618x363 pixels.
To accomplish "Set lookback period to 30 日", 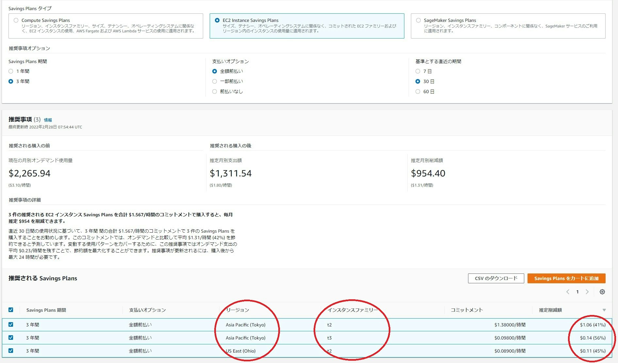I will tap(418, 81).
